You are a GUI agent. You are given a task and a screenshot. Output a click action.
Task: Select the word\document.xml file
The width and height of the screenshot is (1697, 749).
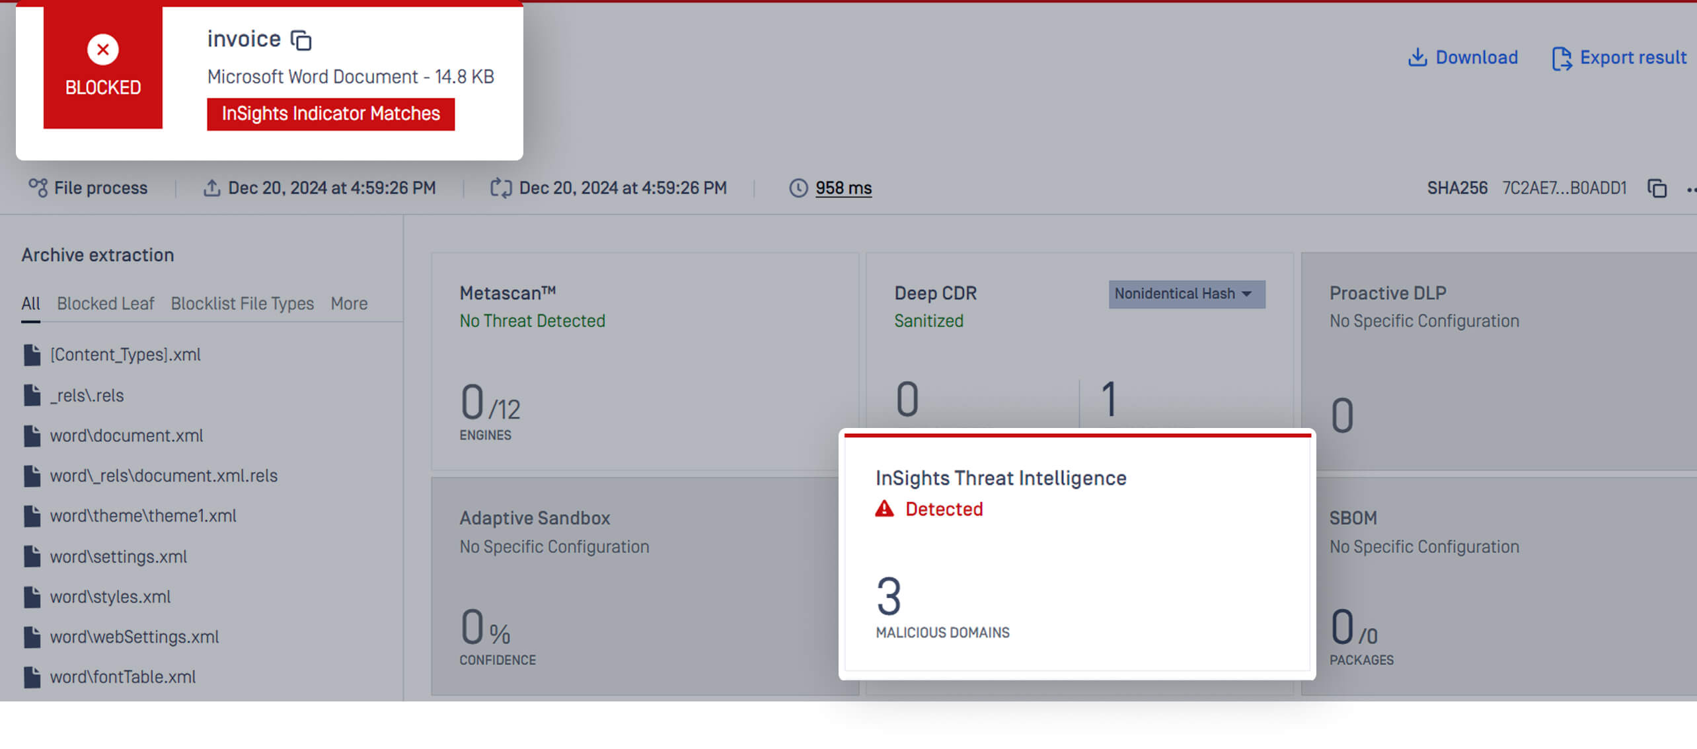[127, 435]
